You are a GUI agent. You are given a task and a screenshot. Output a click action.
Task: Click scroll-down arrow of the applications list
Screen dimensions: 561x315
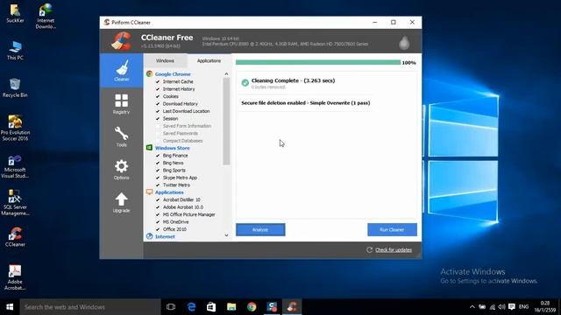click(x=226, y=235)
